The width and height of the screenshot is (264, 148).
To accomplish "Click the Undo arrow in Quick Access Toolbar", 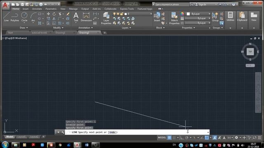I will [x=46, y=5].
